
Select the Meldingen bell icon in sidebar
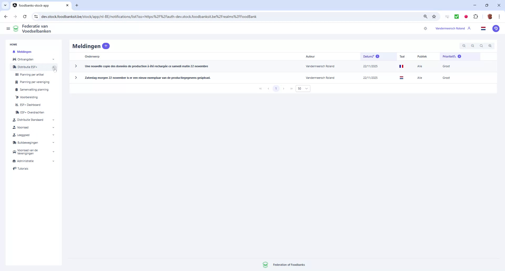point(14,52)
